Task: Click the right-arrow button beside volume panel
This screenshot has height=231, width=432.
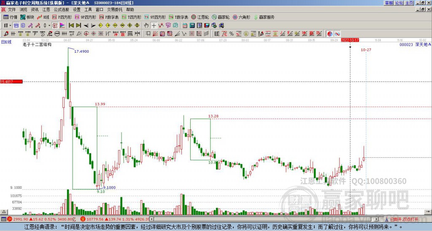Action: coord(428,212)
